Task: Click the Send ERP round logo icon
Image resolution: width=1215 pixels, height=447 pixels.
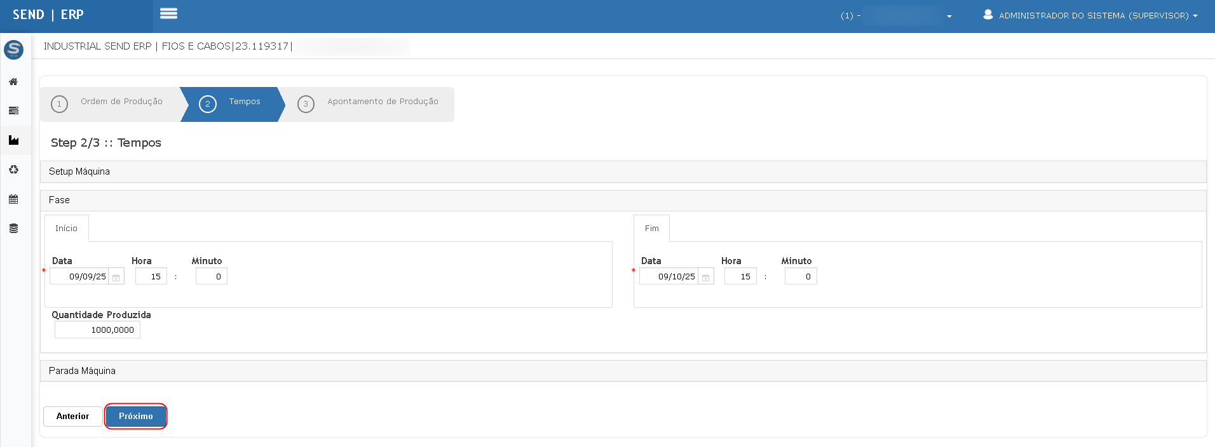Action: tap(13, 50)
